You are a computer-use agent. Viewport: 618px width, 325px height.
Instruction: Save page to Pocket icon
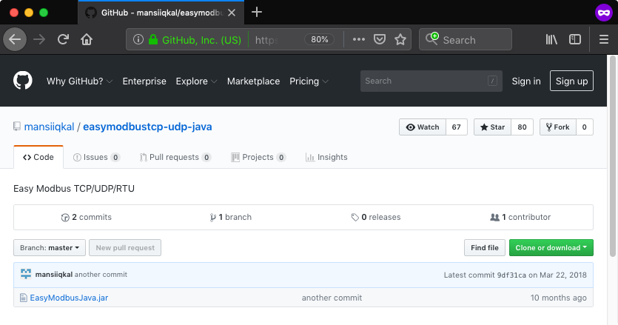pyautogui.click(x=380, y=39)
